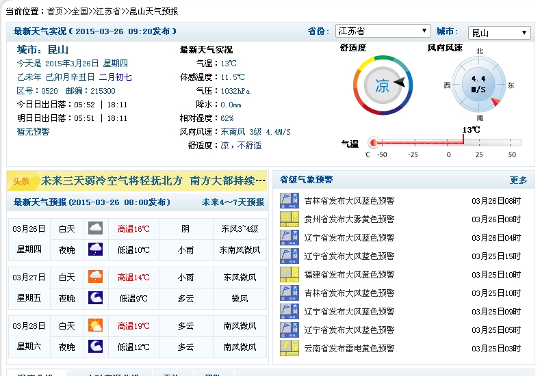Open 辽宁省发布大风蓝色预警 dated 03月25日05时

click(x=349, y=330)
